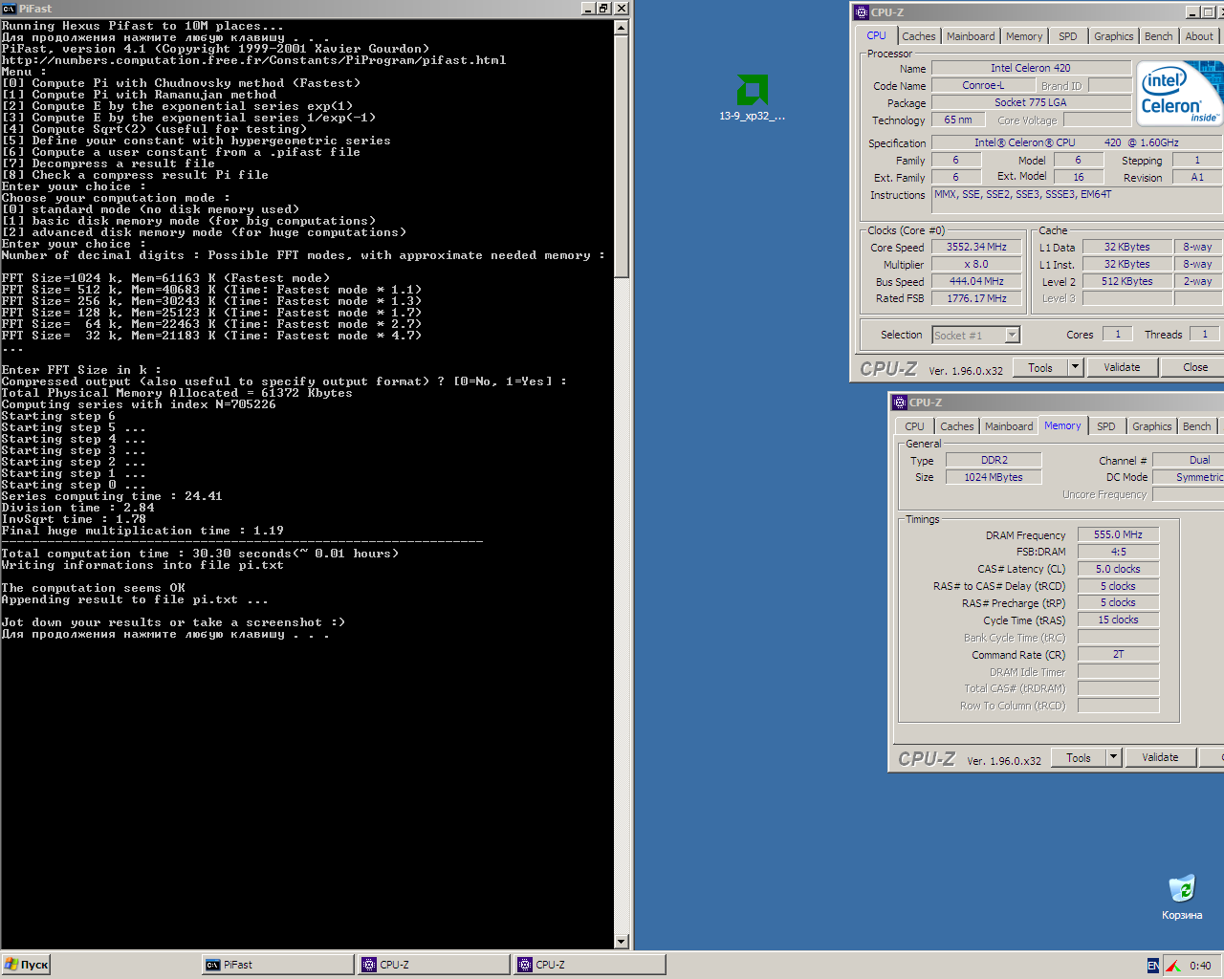Open About tab in top CPU-Z window
The image size is (1224, 979).
[1199, 36]
